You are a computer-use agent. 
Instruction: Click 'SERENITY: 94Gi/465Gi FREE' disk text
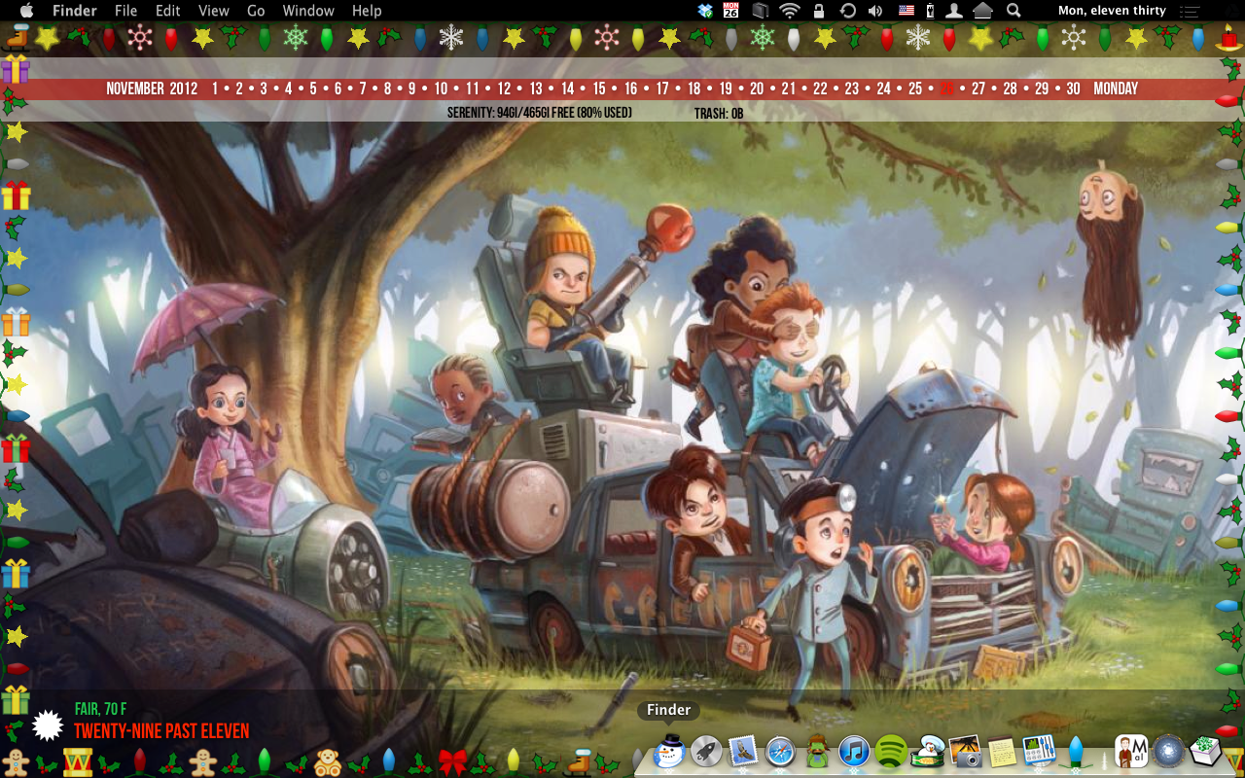540,113
